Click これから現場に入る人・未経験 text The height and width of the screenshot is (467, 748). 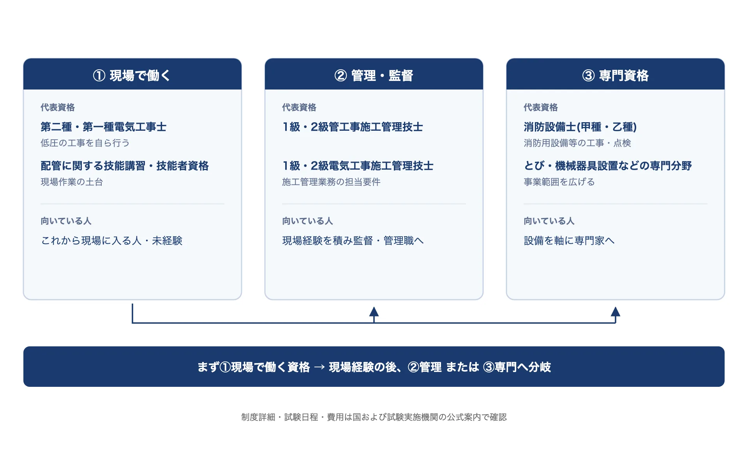tap(111, 241)
